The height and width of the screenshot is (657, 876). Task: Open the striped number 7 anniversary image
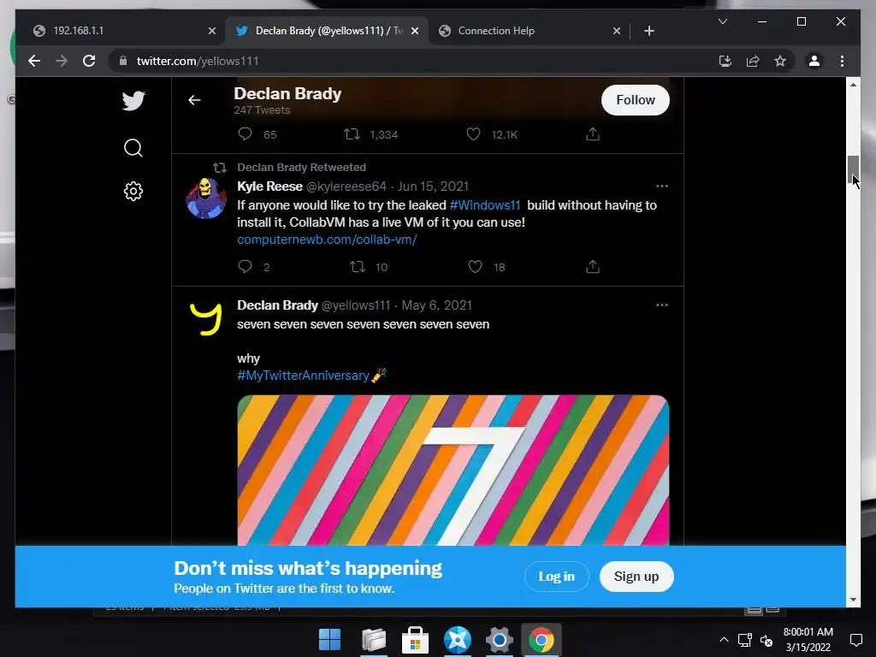[453, 470]
